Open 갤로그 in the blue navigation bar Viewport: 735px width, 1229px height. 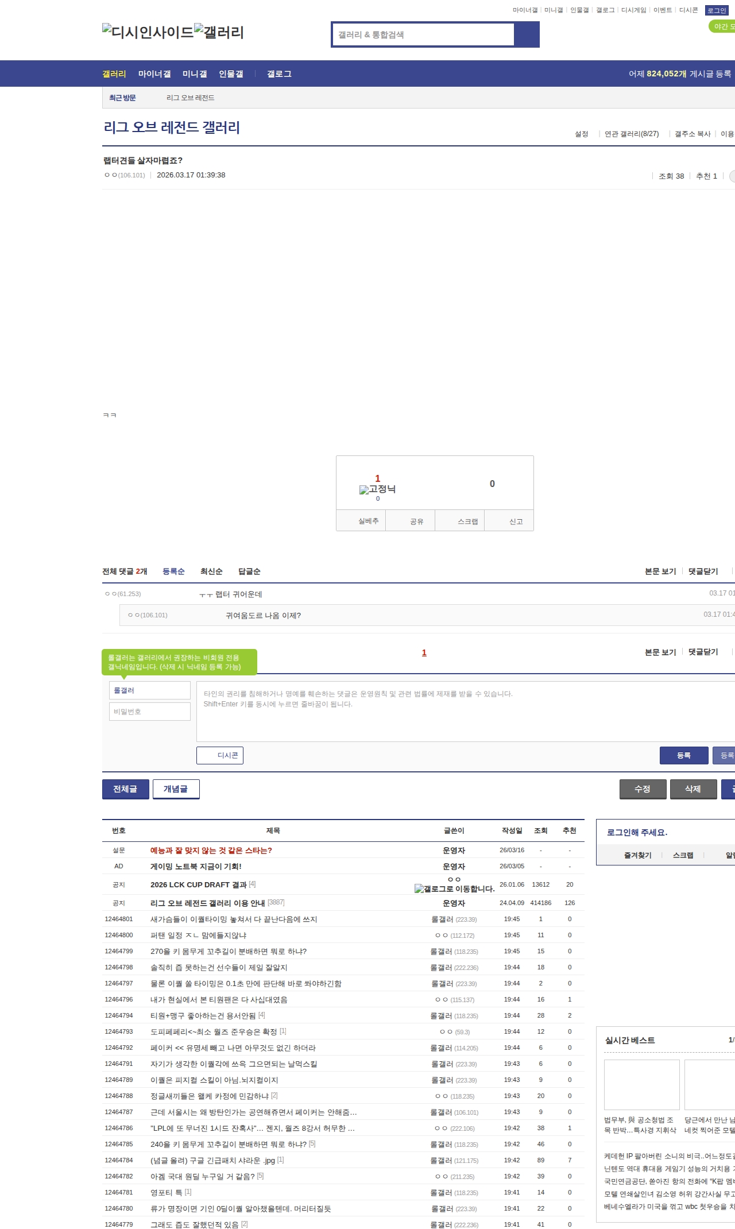pyautogui.click(x=279, y=74)
